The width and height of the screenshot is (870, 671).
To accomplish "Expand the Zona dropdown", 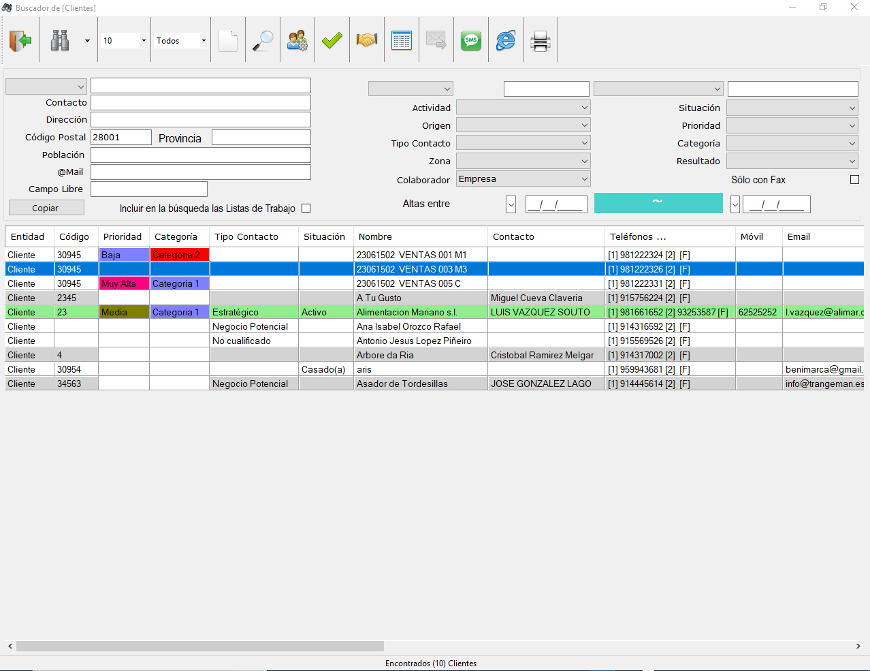I will tap(523, 161).
